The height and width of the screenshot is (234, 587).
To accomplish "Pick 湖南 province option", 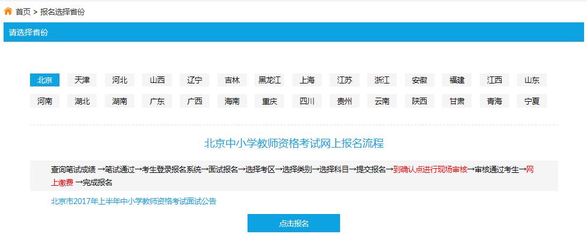I will coord(120,101).
